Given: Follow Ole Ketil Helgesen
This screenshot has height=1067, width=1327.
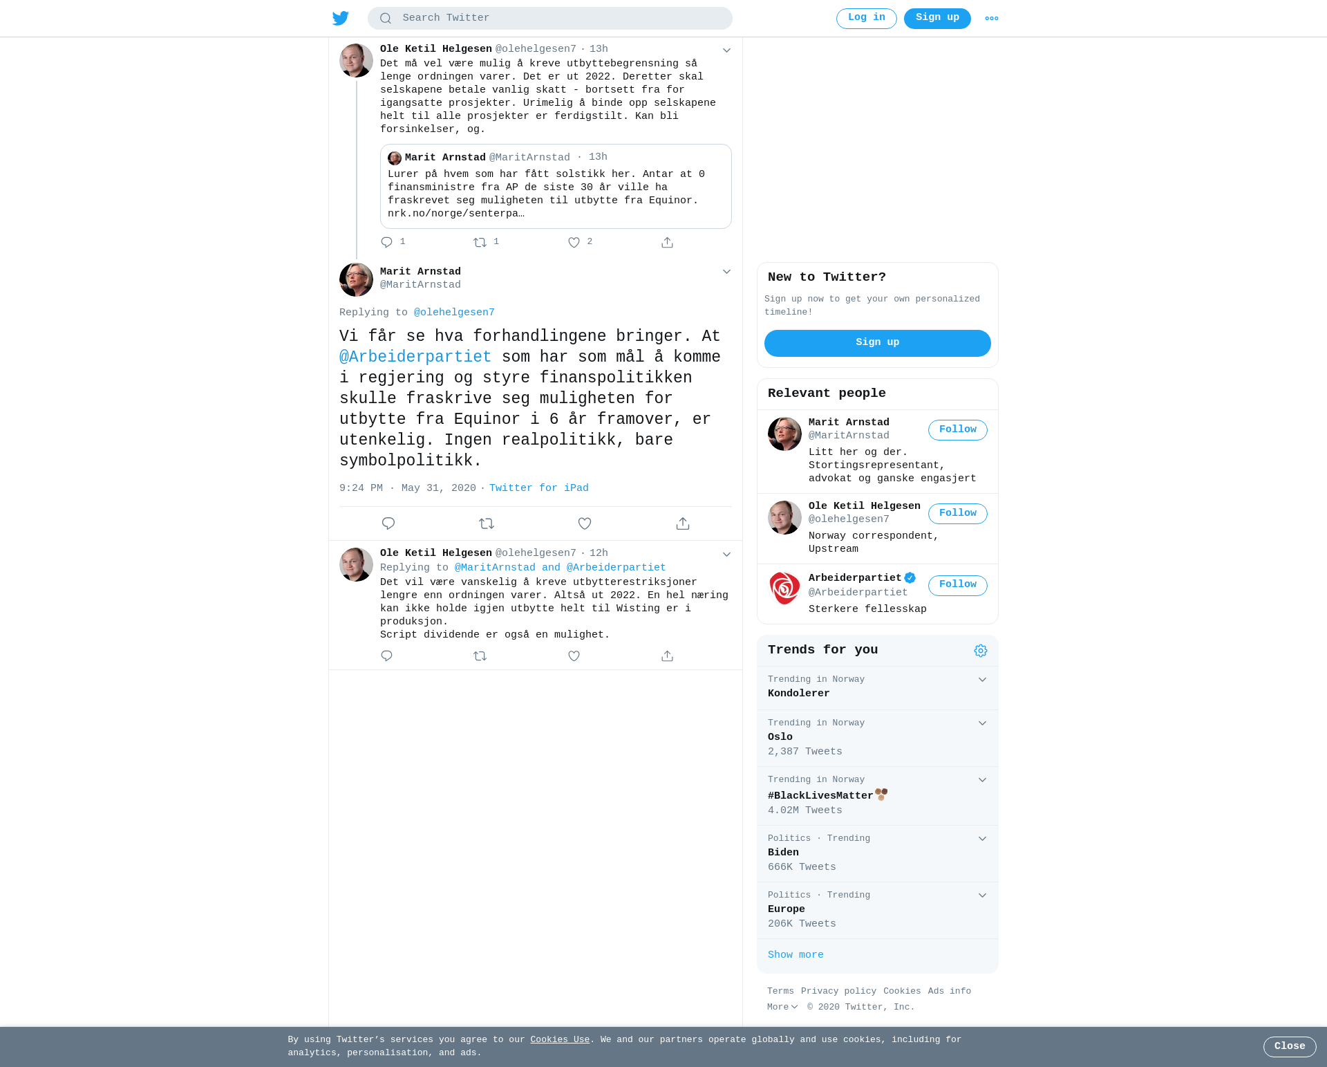Looking at the screenshot, I should (958, 514).
